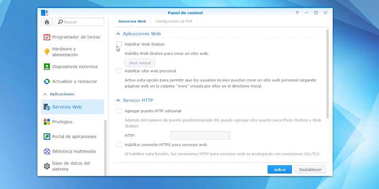
Task: Click the Servicios Web globe icon
Action: 46,107
